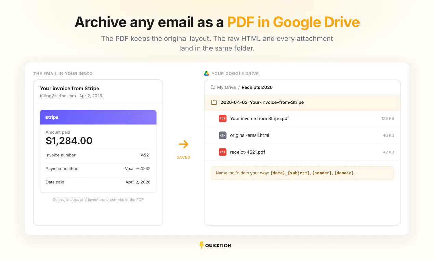Click the Invoice number label
This screenshot has height=260, width=434.
(x=60, y=155)
